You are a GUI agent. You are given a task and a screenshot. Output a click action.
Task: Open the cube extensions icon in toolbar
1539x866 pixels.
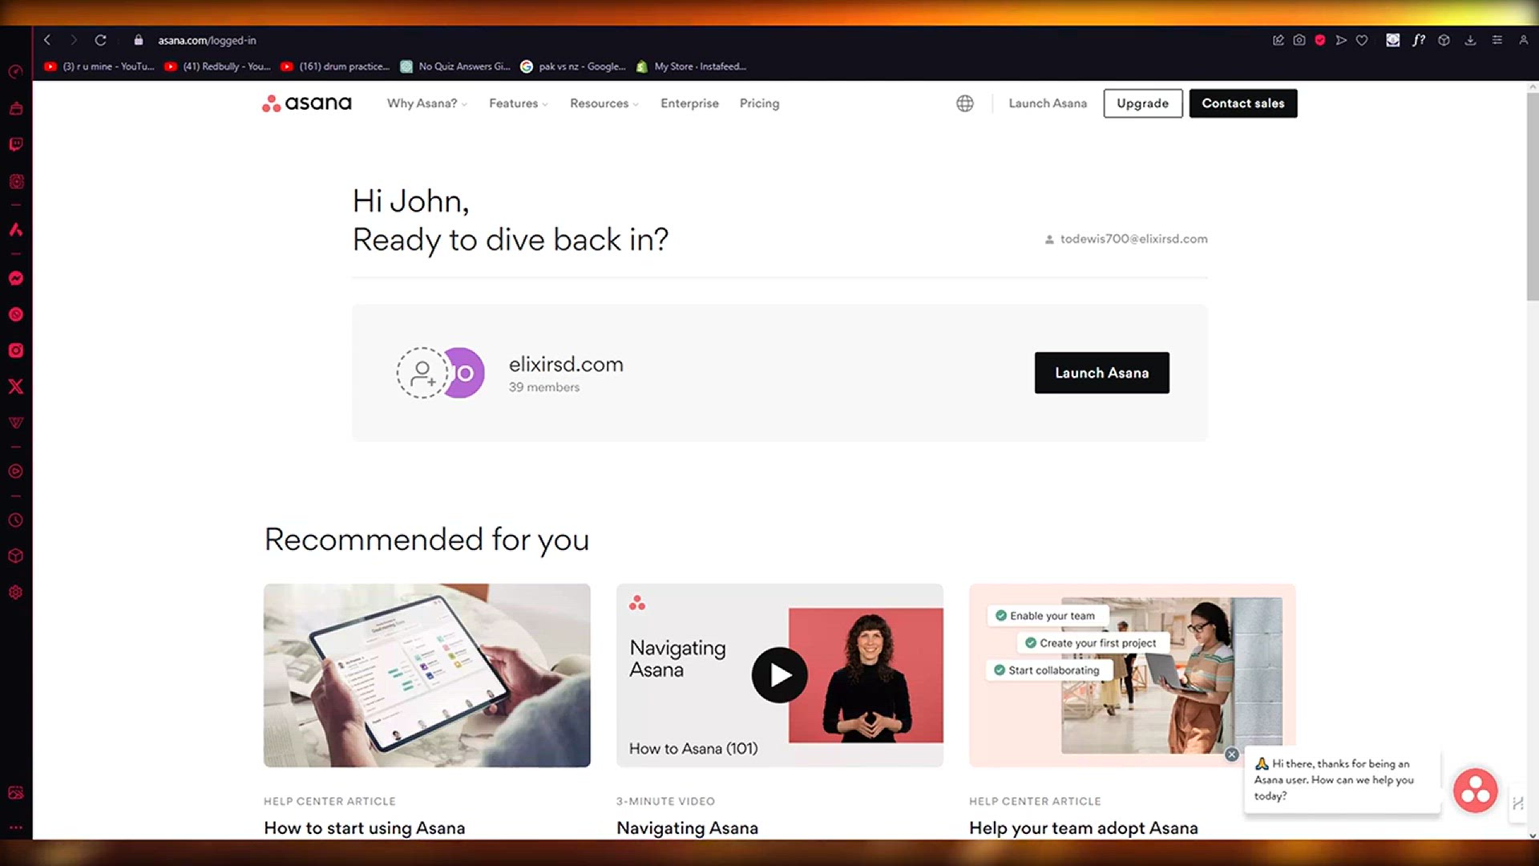pyautogui.click(x=1444, y=40)
